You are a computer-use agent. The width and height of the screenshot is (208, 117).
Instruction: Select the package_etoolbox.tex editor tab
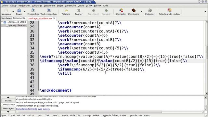40,19
